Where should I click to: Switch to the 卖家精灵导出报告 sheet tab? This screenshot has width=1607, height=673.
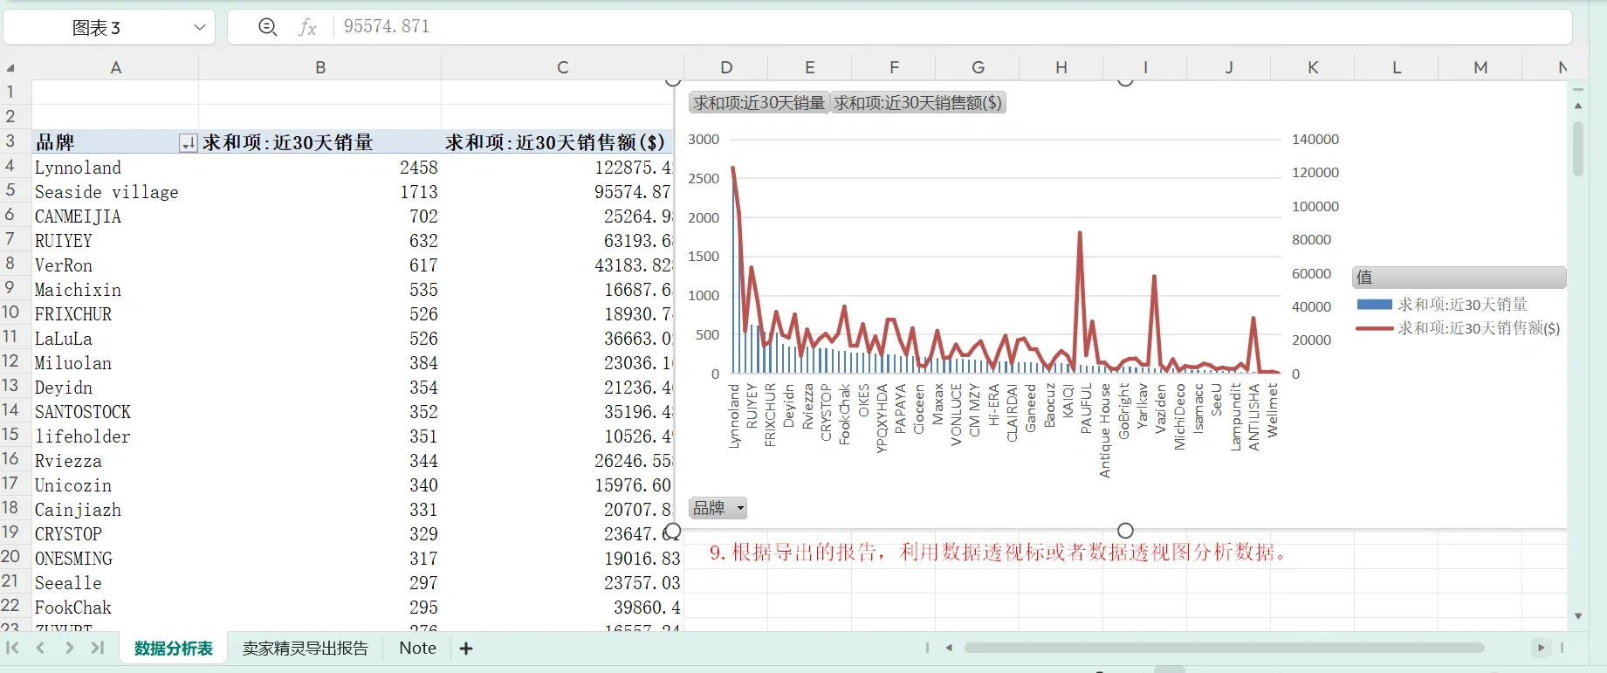pyautogui.click(x=306, y=649)
